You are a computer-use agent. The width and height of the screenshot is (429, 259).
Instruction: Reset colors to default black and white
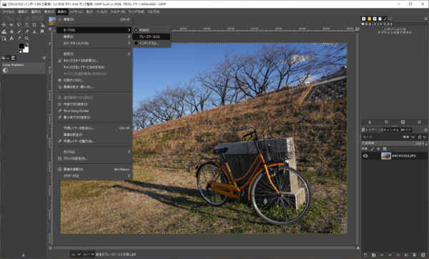tap(20, 52)
